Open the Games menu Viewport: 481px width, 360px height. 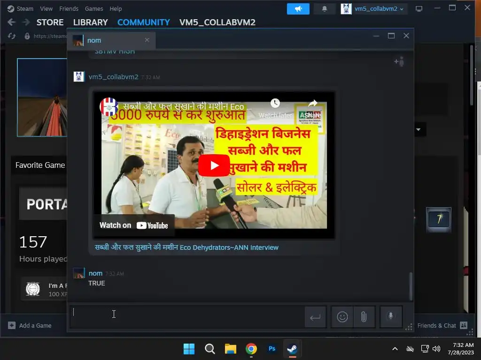click(94, 8)
